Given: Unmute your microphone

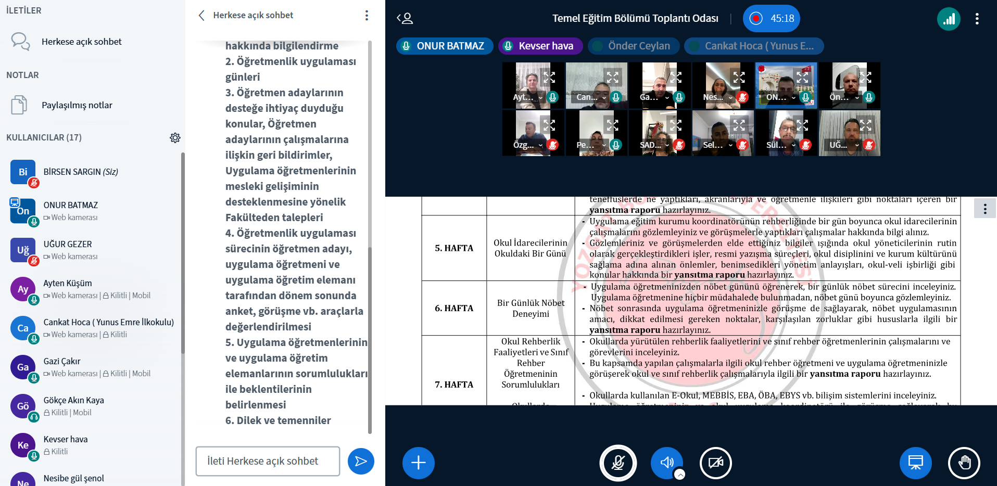Looking at the screenshot, I should click(618, 463).
